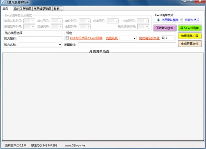
Task: Choose the 自定义格式 radio option
Action: [x=182, y=20]
